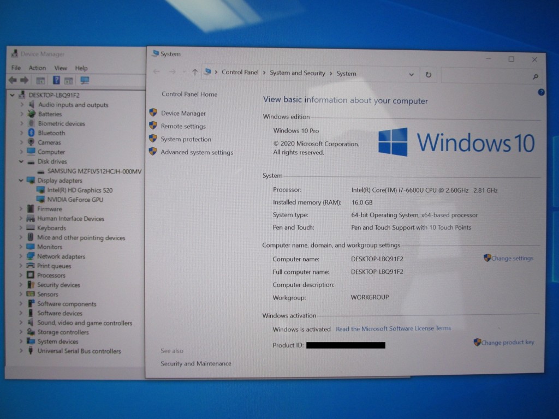Click the search box in System window
The image size is (559, 419).
491,76
